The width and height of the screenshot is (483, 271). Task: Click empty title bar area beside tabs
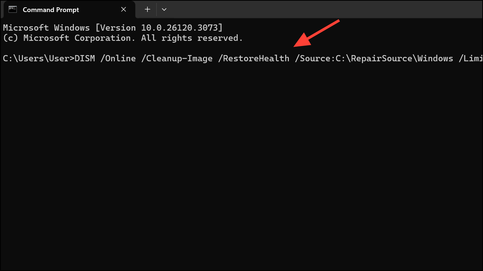(325, 10)
